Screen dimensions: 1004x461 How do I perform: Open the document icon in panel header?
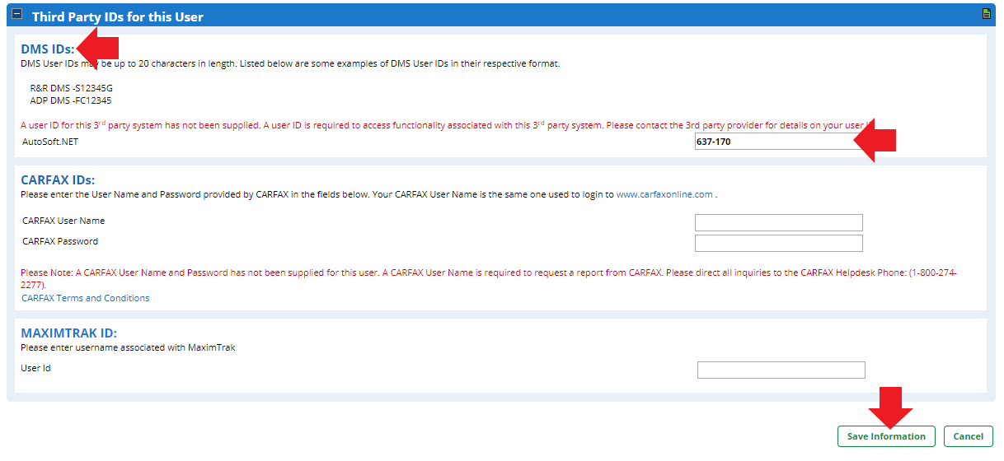pos(986,14)
